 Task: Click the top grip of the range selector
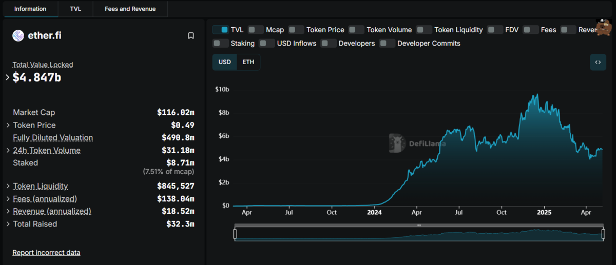[x=419, y=225]
